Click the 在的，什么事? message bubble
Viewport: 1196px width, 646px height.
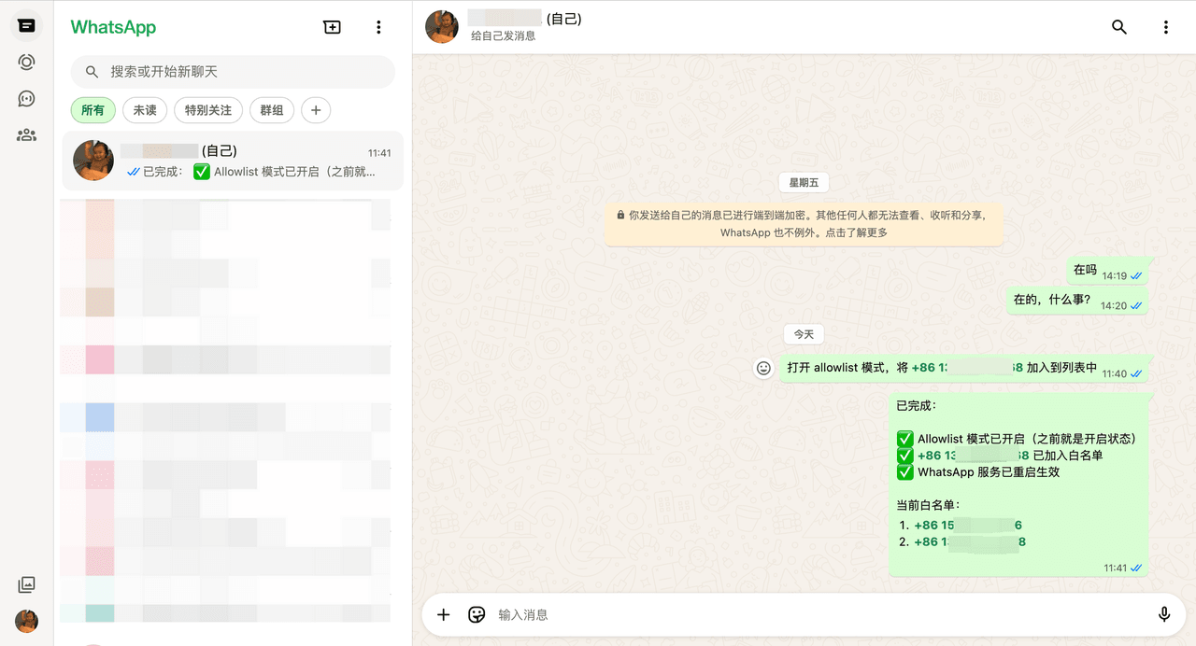click(1077, 301)
